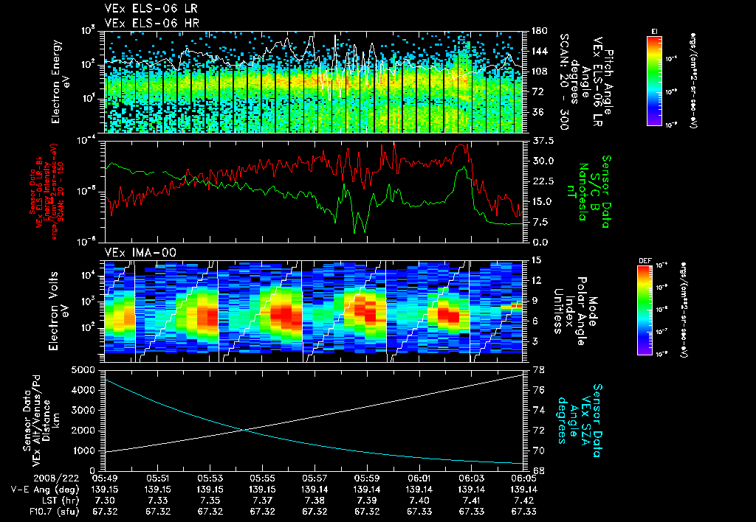Click the '06:05' time tick label
The width and height of the screenshot is (756, 522).
pyautogui.click(x=523, y=478)
